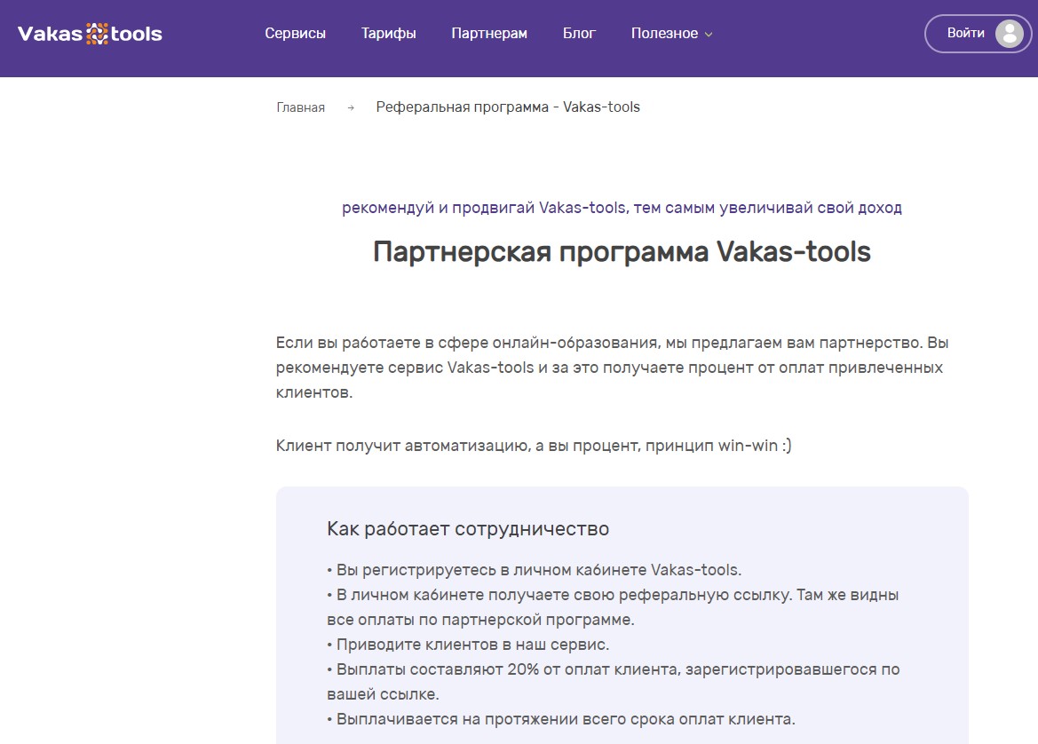The width and height of the screenshot is (1038, 744).
Task: Click the Как работает сотрудничество heading
Action: [468, 529]
